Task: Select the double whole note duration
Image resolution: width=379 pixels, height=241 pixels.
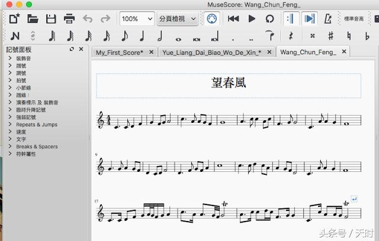Action: [197, 40]
